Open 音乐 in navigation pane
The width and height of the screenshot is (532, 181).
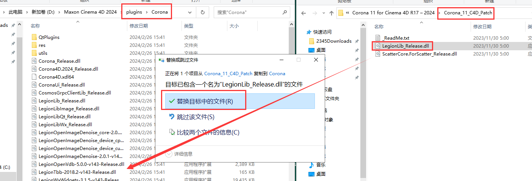click(x=321, y=165)
